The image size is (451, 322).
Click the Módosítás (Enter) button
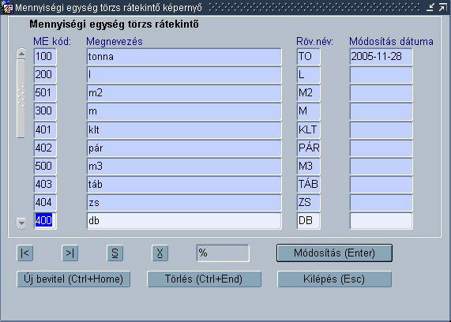(x=334, y=253)
